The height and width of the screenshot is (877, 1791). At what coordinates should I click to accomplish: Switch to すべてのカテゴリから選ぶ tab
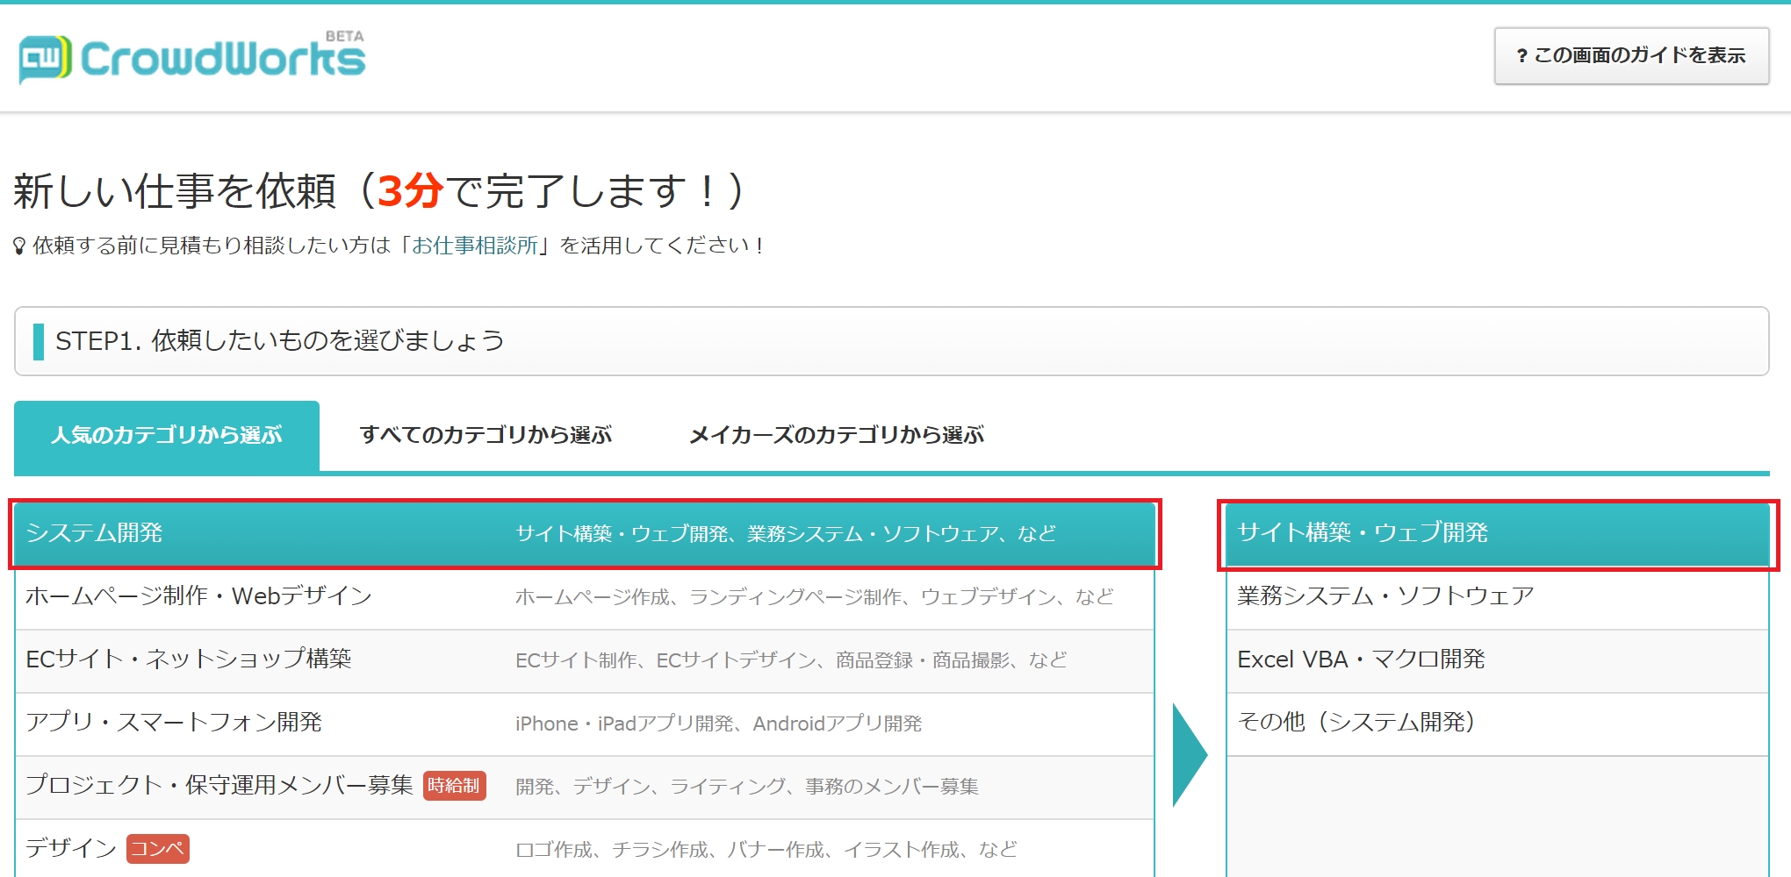coord(488,433)
